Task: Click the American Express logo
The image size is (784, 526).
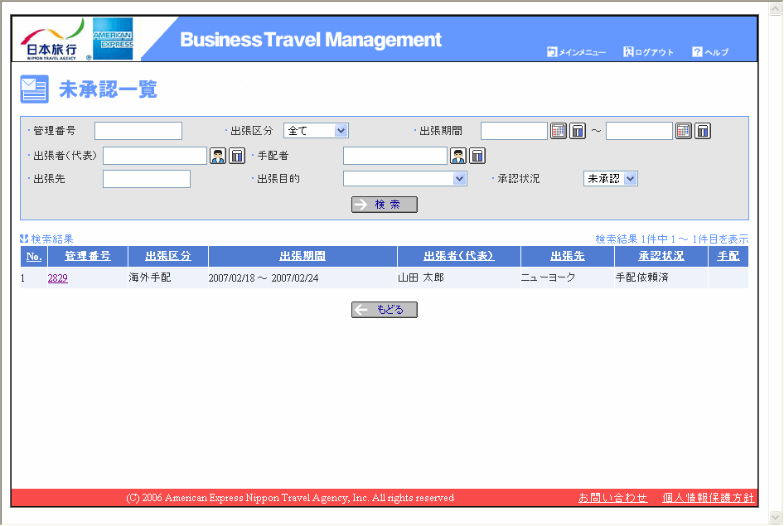Action: click(x=113, y=39)
